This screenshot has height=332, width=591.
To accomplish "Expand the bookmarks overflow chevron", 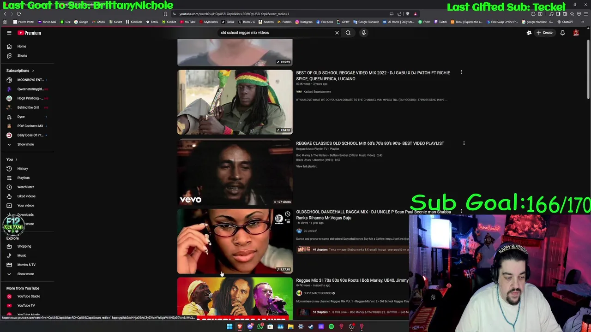I will [x=583, y=22].
